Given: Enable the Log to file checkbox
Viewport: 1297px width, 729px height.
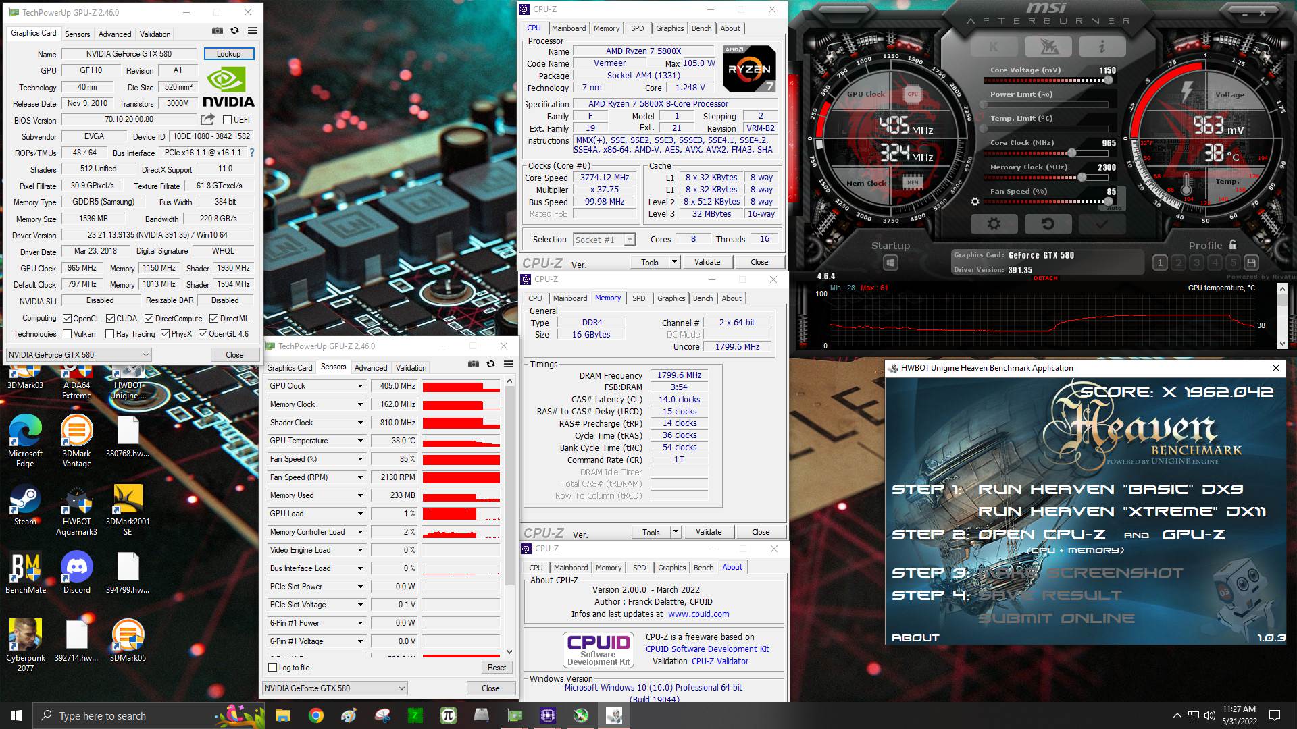Looking at the screenshot, I should coord(273,668).
